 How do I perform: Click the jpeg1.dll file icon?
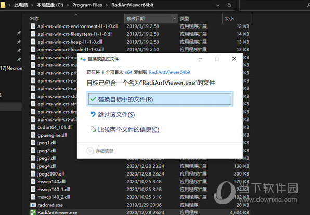pos(33,142)
